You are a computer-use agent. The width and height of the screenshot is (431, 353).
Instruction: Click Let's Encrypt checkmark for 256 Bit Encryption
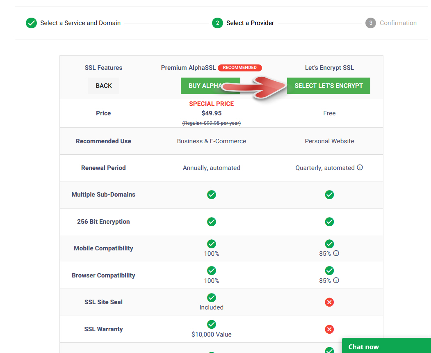coord(329,222)
